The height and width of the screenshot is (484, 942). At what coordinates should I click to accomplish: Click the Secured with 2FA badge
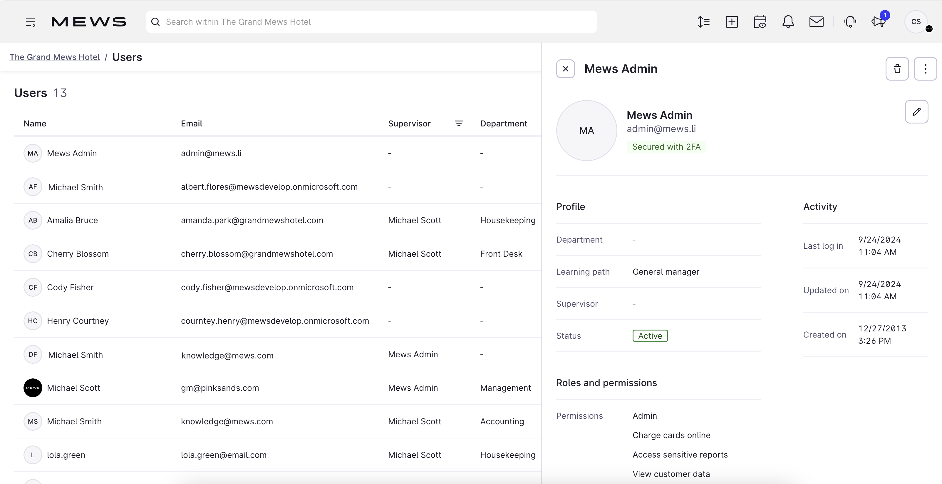point(666,147)
